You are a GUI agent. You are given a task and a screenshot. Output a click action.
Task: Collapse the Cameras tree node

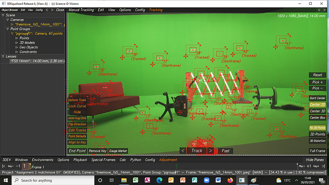coord(7,20)
